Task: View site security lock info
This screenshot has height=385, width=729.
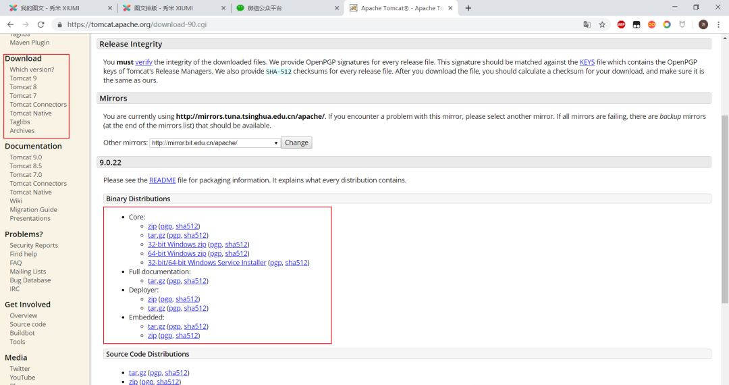Action: (59, 24)
